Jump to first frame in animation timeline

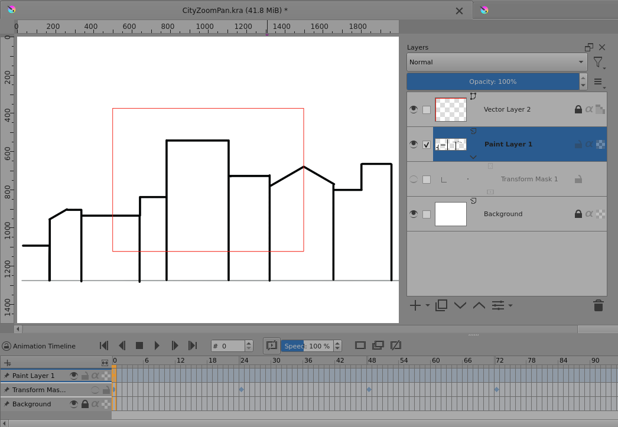pos(104,345)
